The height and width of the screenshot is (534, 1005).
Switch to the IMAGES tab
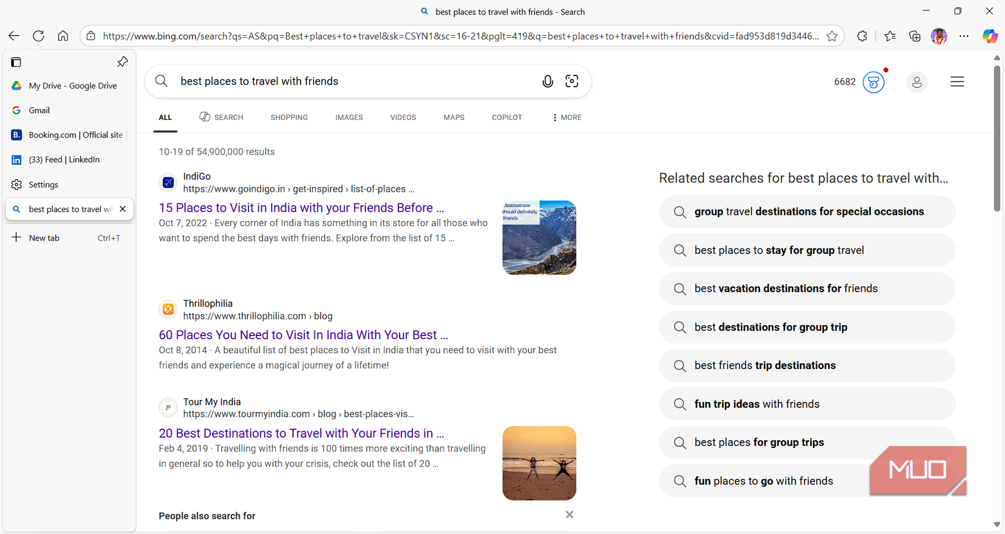tap(349, 118)
